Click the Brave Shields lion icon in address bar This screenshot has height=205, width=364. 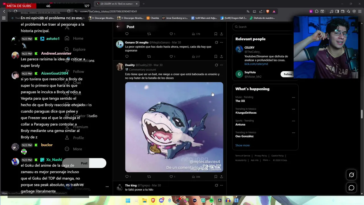click(x=268, y=11)
